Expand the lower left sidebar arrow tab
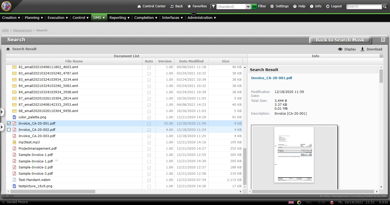390x205 pixels. coord(2,127)
